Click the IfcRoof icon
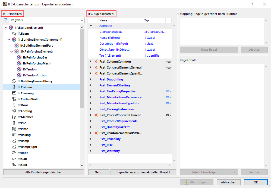 point(14,153)
